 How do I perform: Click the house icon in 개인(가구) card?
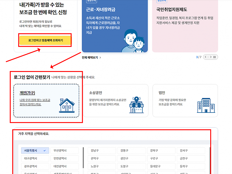(67, 105)
